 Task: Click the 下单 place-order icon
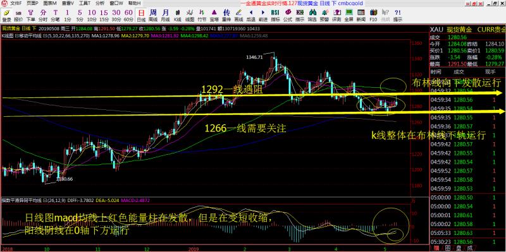click(x=30, y=15)
